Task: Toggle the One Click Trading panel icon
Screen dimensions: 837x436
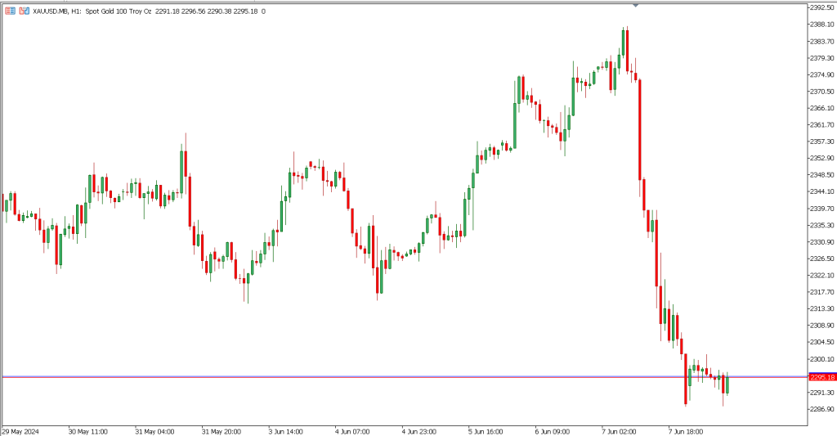Action: pos(24,11)
